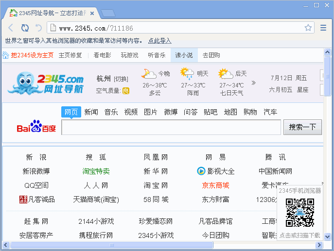Viewport: 334px width, 251px height.
Task: Close the 2345网址导航 tab
Action: (x=92, y=14)
